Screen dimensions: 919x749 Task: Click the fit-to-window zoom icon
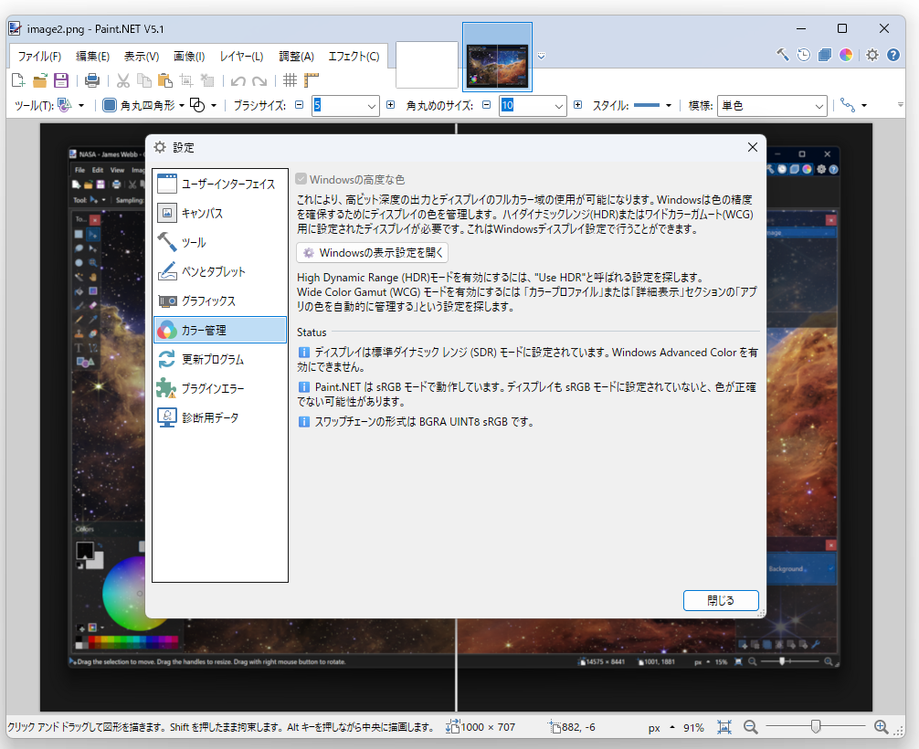[724, 727]
